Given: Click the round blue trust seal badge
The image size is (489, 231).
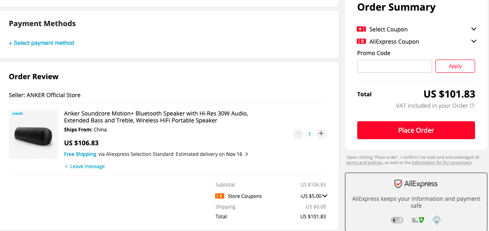Looking at the screenshot, I should (437, 220).
